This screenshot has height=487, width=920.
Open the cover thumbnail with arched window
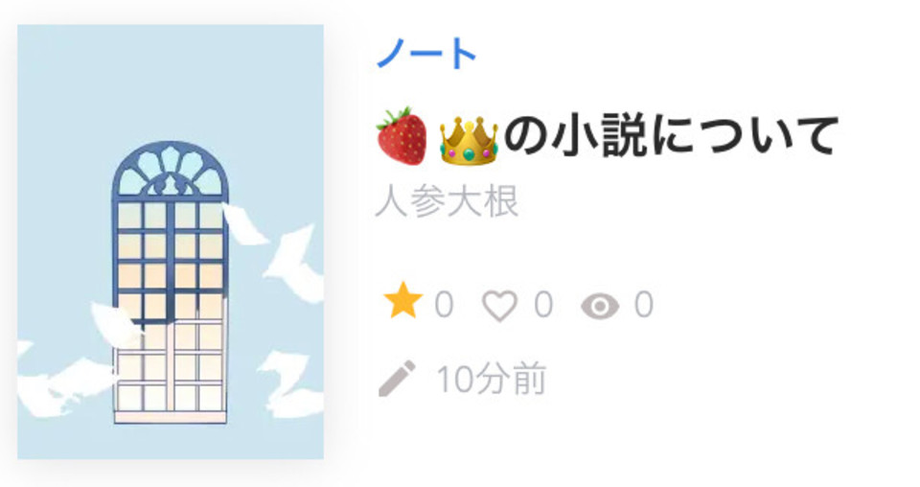(171, 242)
